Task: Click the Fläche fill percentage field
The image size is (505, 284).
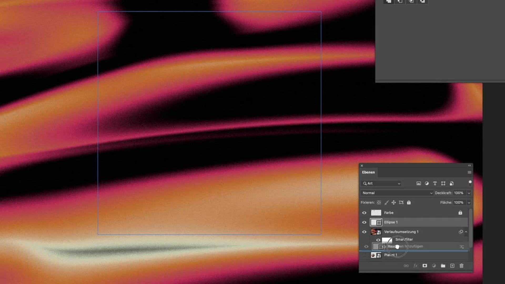Action: (459, 202)
